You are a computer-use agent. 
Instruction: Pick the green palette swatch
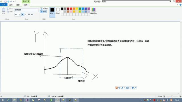point(80,8)
